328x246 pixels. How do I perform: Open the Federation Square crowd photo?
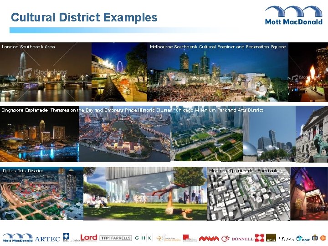click(x=218, y=72)
